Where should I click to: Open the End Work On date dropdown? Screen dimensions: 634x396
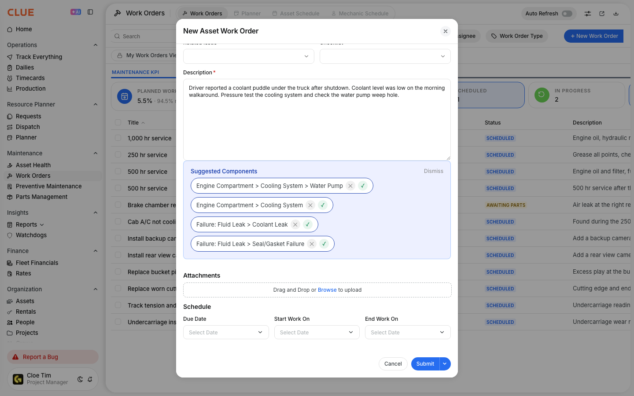click(408, 332)
